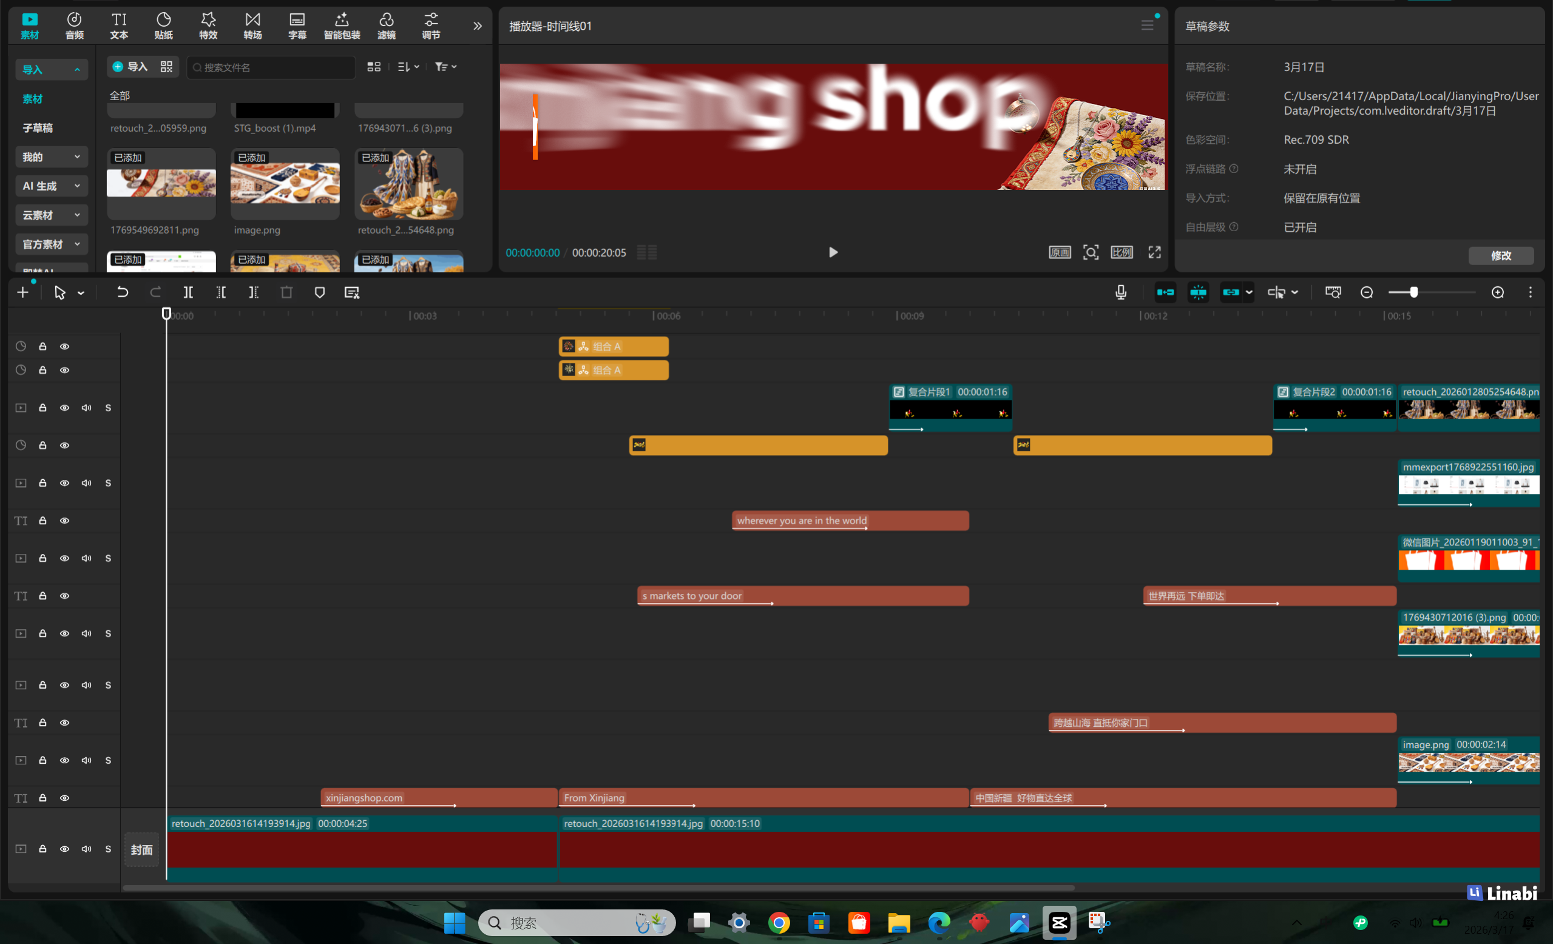Open the 滤镜 filters tab
This screenshot has width=1553, height=944.
(x=387, y=26)
